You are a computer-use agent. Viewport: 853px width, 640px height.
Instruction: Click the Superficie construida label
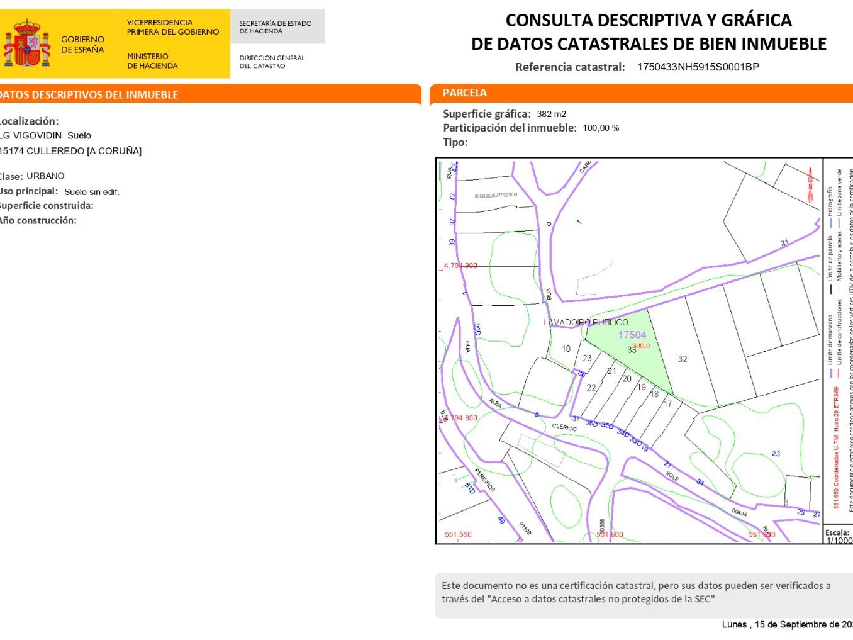(47, 206)
